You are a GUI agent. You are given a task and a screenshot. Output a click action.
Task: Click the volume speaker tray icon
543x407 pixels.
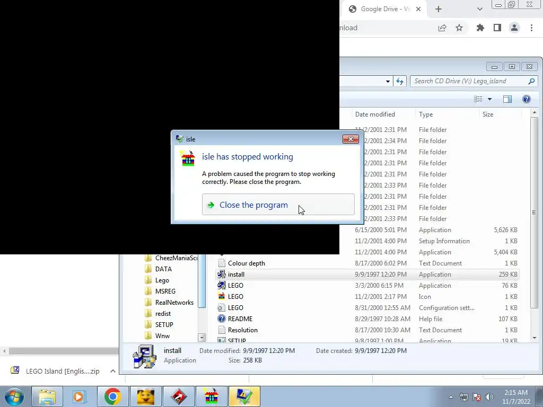coord(489,397)
